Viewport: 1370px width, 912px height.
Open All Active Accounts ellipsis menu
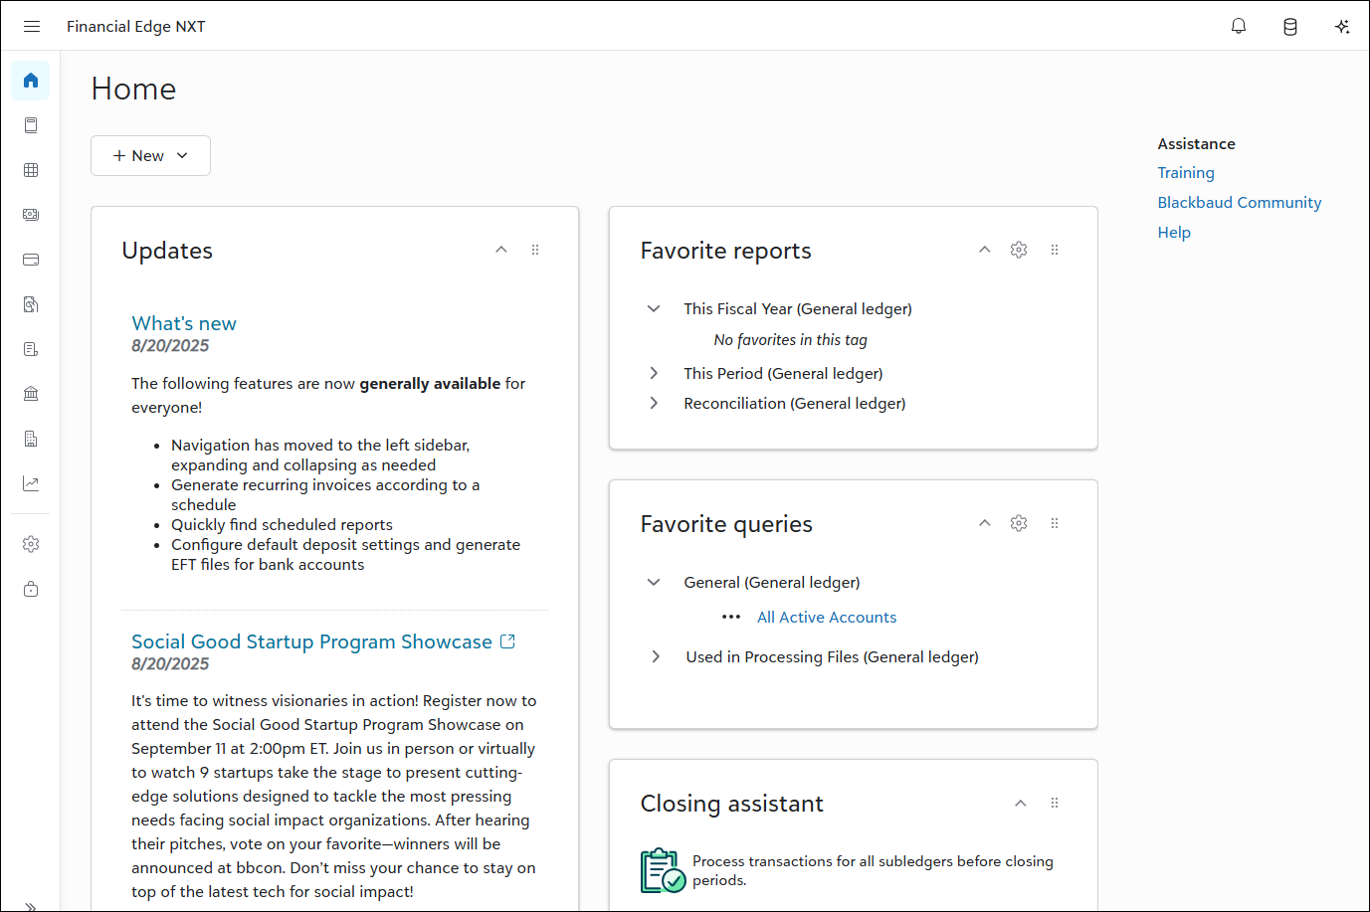[x=731, y=617]
